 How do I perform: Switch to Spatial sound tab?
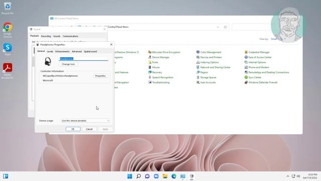coord(90,51)
